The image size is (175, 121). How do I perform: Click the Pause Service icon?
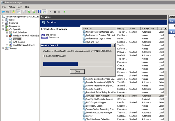point(59,12)
